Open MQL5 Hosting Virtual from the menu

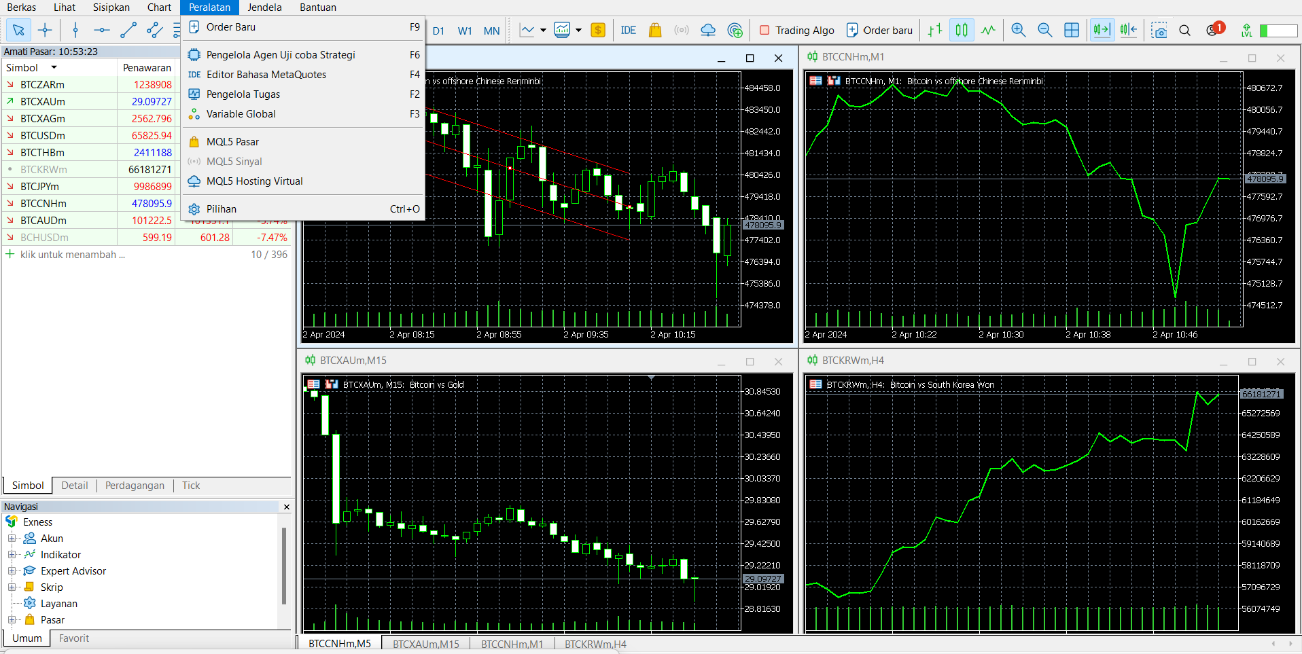tap(254, 181)
